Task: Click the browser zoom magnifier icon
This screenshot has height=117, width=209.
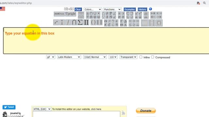Action: (x=204, y=3)
